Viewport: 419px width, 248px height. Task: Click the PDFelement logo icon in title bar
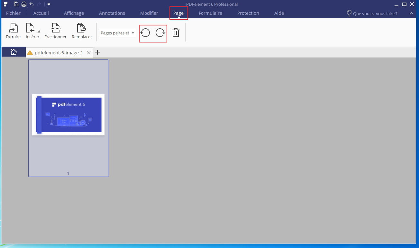click(5, 4)
